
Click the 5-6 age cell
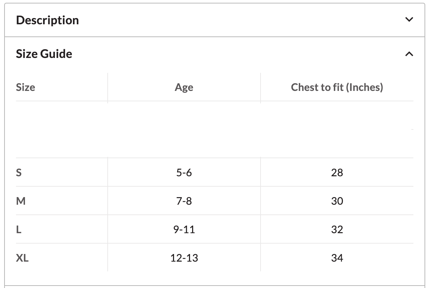[184, 172]
